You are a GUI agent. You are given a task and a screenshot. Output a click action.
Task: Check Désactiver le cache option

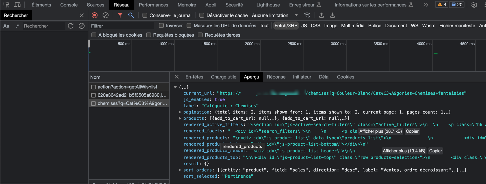(202, 15)
